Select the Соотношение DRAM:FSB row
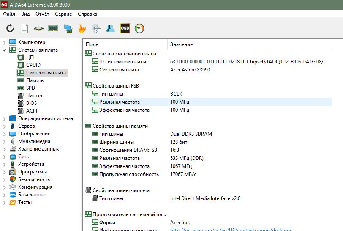 point(211,150)
